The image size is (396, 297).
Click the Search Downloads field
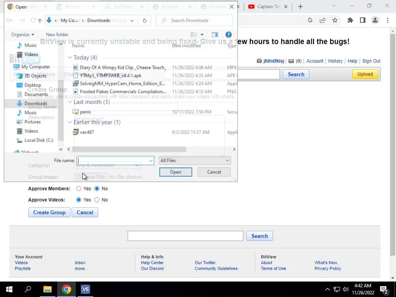pos(194,21)
